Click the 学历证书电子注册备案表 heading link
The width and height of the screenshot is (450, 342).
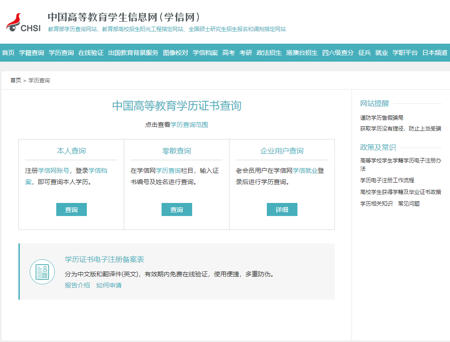click(x=104, y=259)
